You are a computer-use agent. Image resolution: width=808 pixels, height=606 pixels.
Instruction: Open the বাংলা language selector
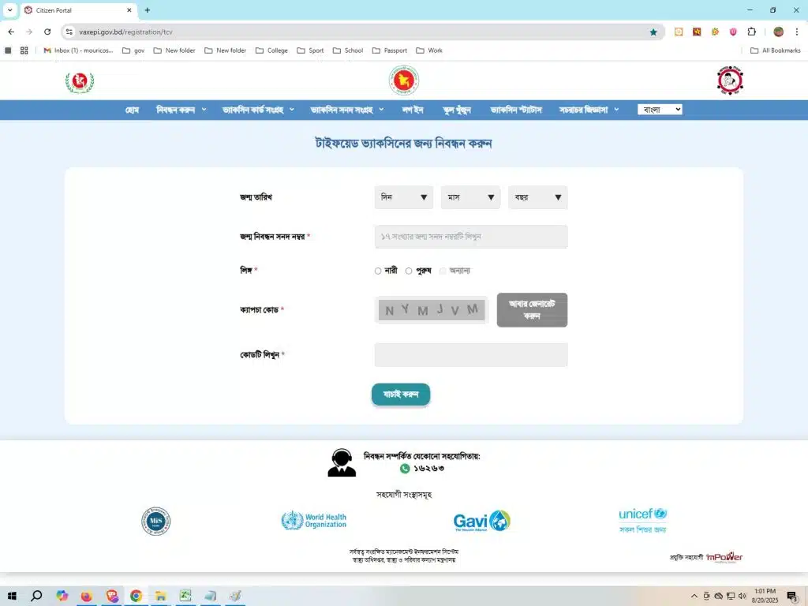tap(660, 110)
